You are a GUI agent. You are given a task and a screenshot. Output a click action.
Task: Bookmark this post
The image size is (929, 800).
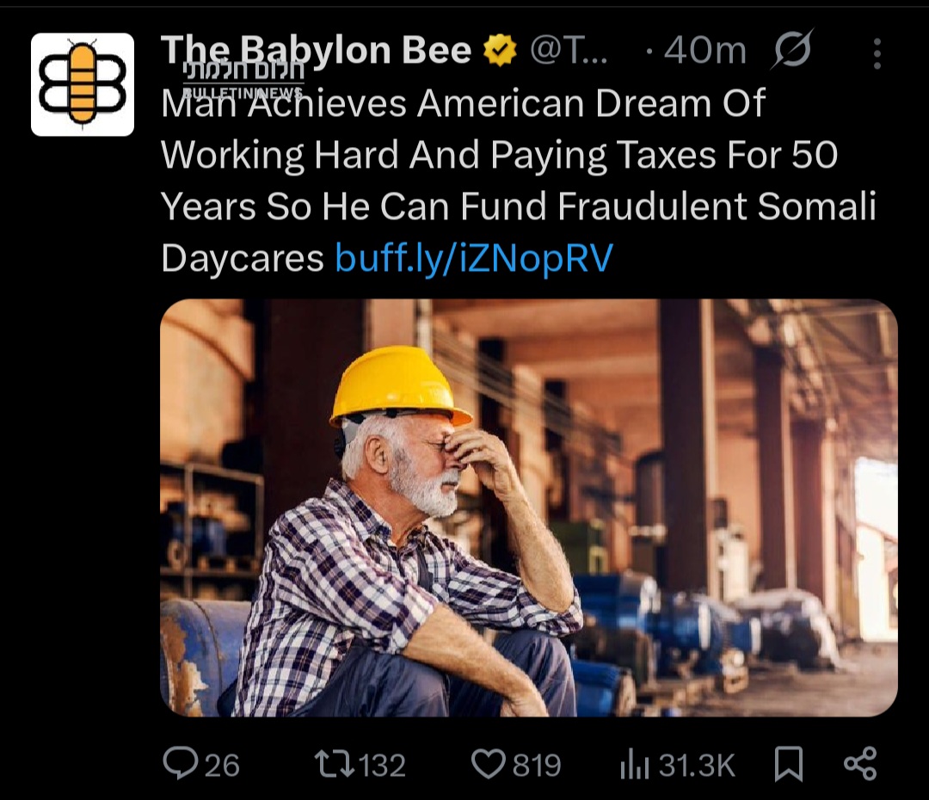point(789,764)
